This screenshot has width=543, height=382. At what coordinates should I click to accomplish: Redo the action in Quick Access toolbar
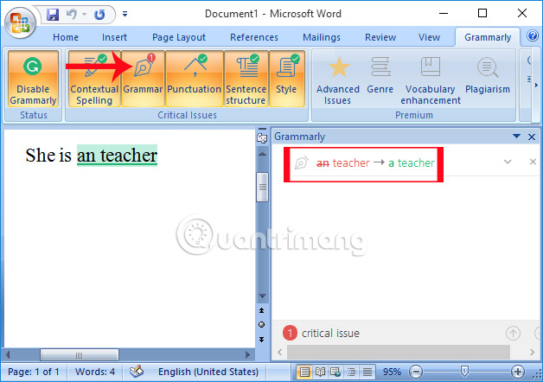point(99,15)
